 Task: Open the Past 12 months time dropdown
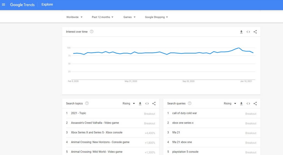[x=102, y=17]
